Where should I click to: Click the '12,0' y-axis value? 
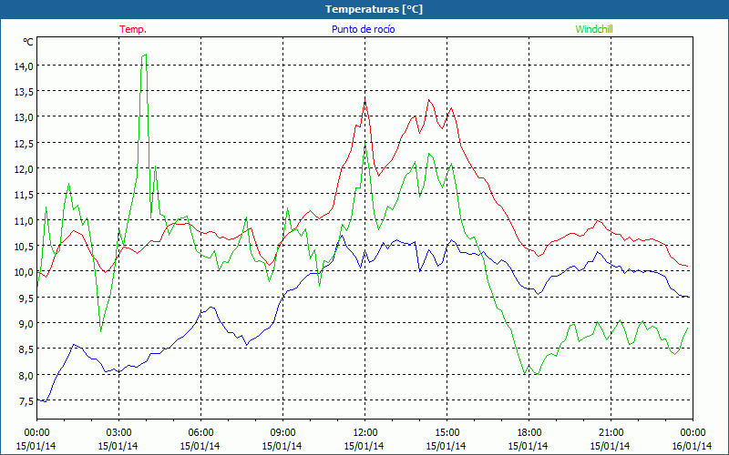(25, 169)
